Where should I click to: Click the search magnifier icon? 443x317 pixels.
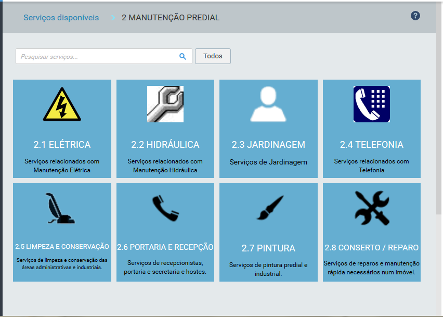tap(182, 56)
